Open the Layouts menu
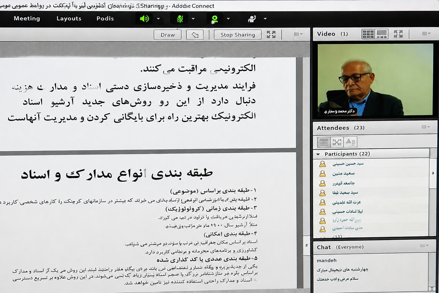This screenshot has width=439, height=293. (x=69, y=19)
